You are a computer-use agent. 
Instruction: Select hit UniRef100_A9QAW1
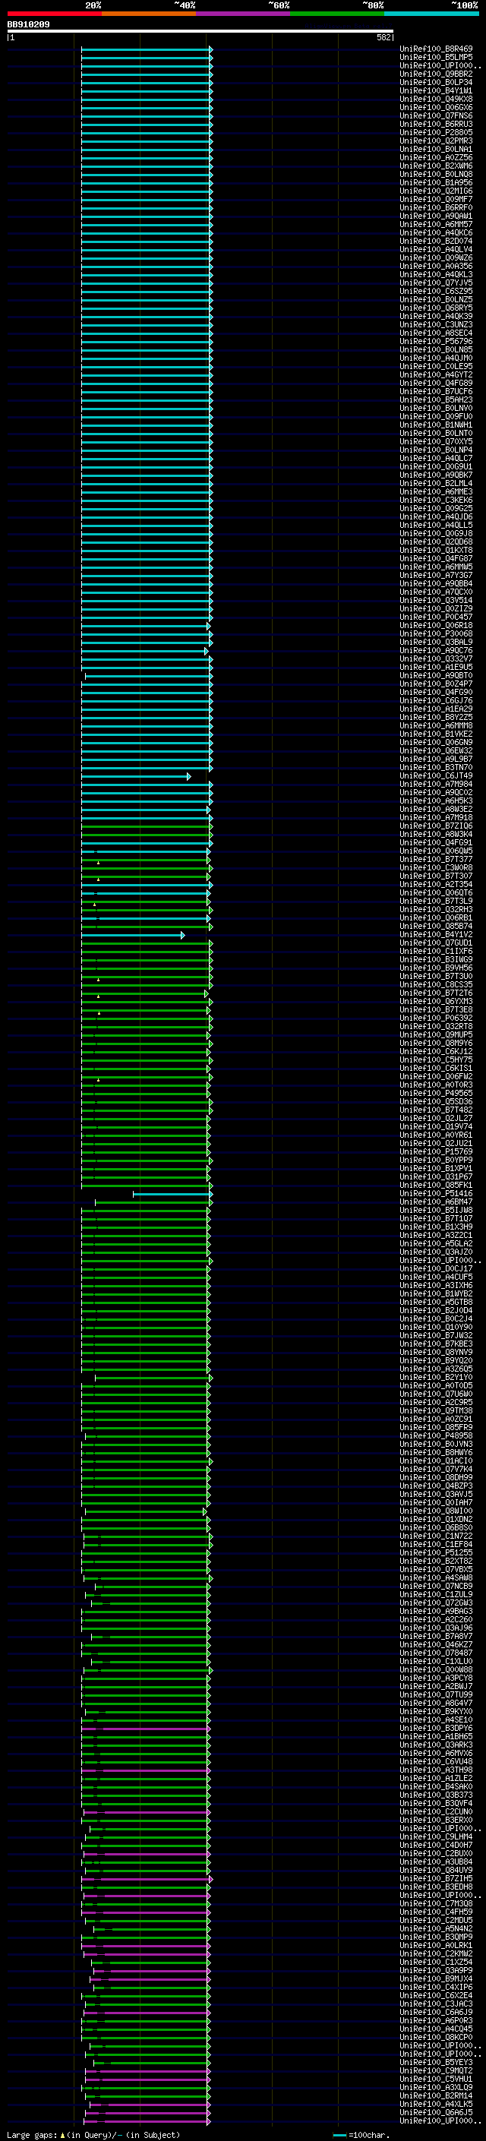coord(436,216)
